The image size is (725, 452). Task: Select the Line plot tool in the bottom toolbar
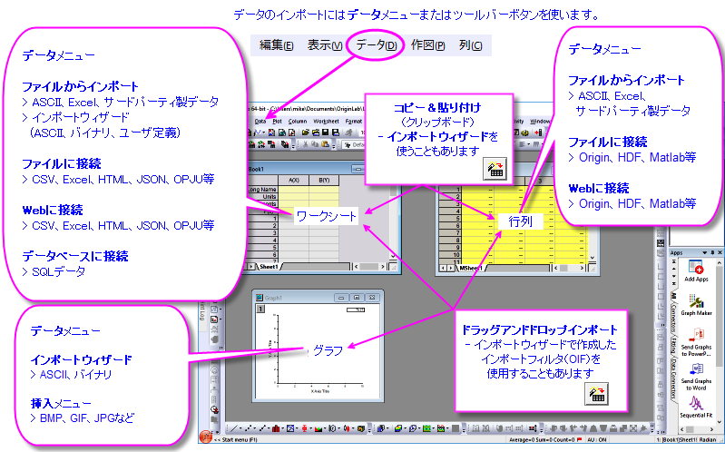pyautogui.click(x=234, y=428)
